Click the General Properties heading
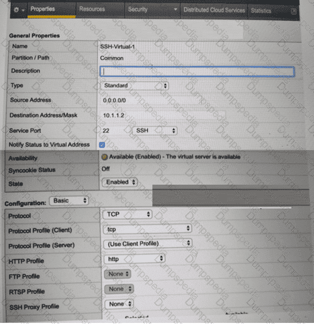The image size is (314, 324). (34, 36)
